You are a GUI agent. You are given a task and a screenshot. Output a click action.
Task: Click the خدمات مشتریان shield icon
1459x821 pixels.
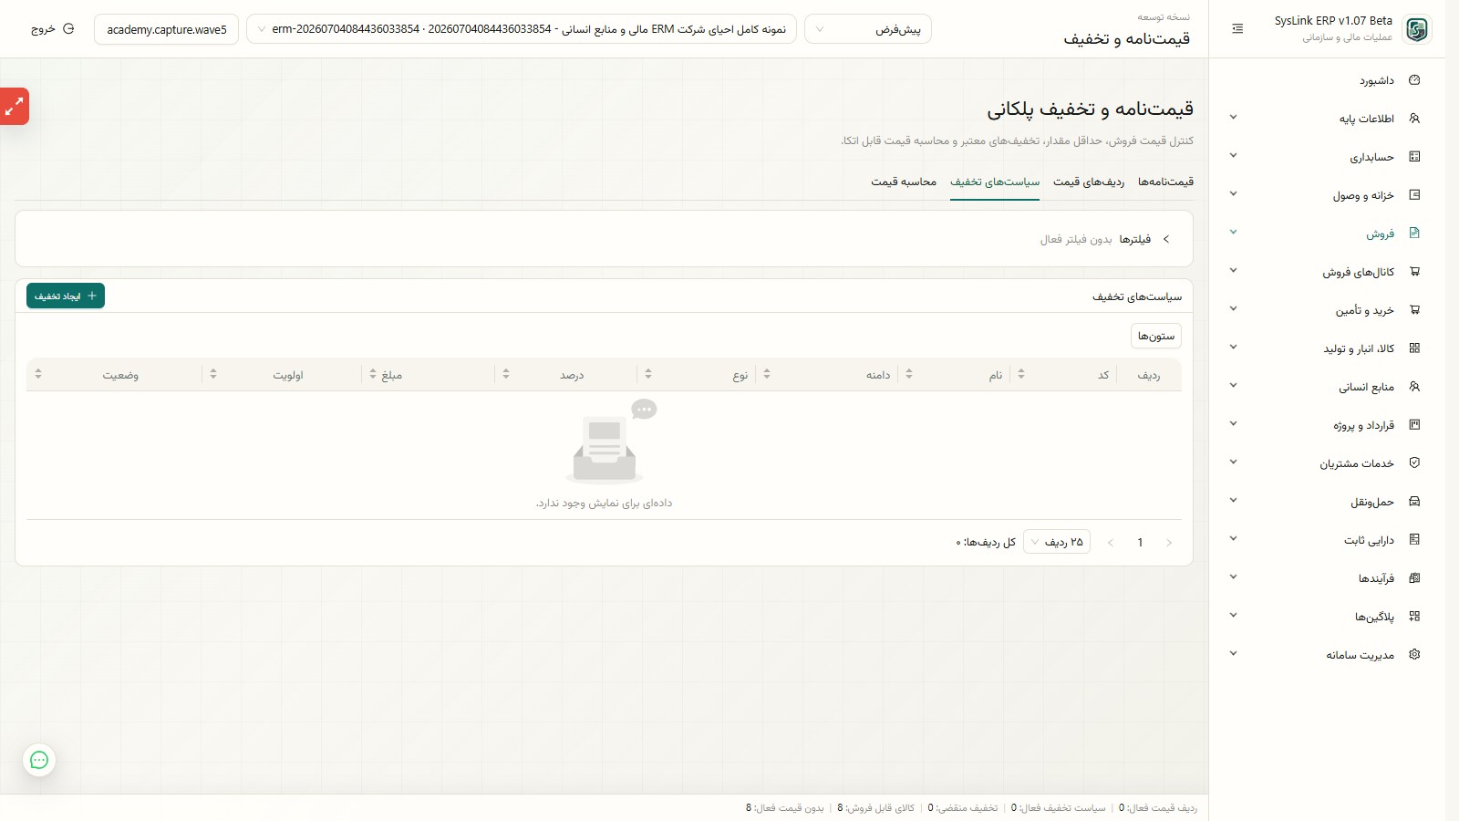1414,463
